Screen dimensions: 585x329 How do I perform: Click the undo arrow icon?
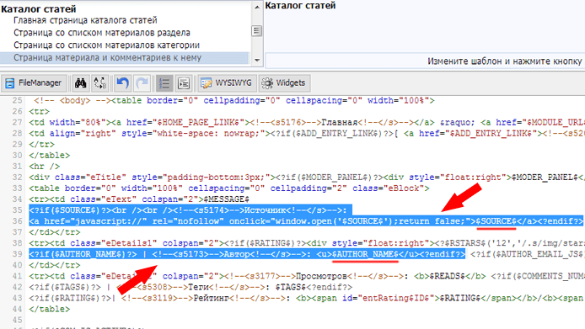[x=122, y=82]
